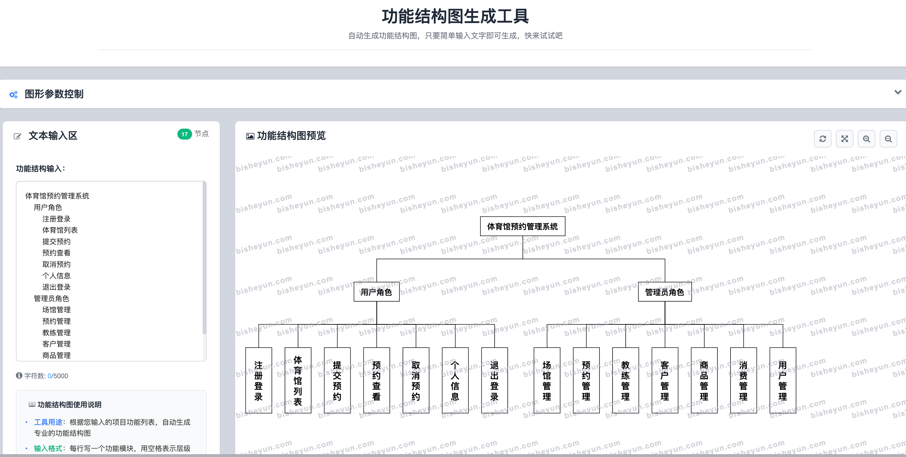Viewport: 906px width, 457px height.
Task: Click the 图形参数控制 header title
Action: [x=54, y=94]
